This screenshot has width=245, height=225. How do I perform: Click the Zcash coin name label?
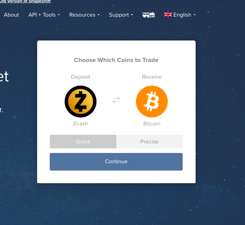[x=81, y=124]
